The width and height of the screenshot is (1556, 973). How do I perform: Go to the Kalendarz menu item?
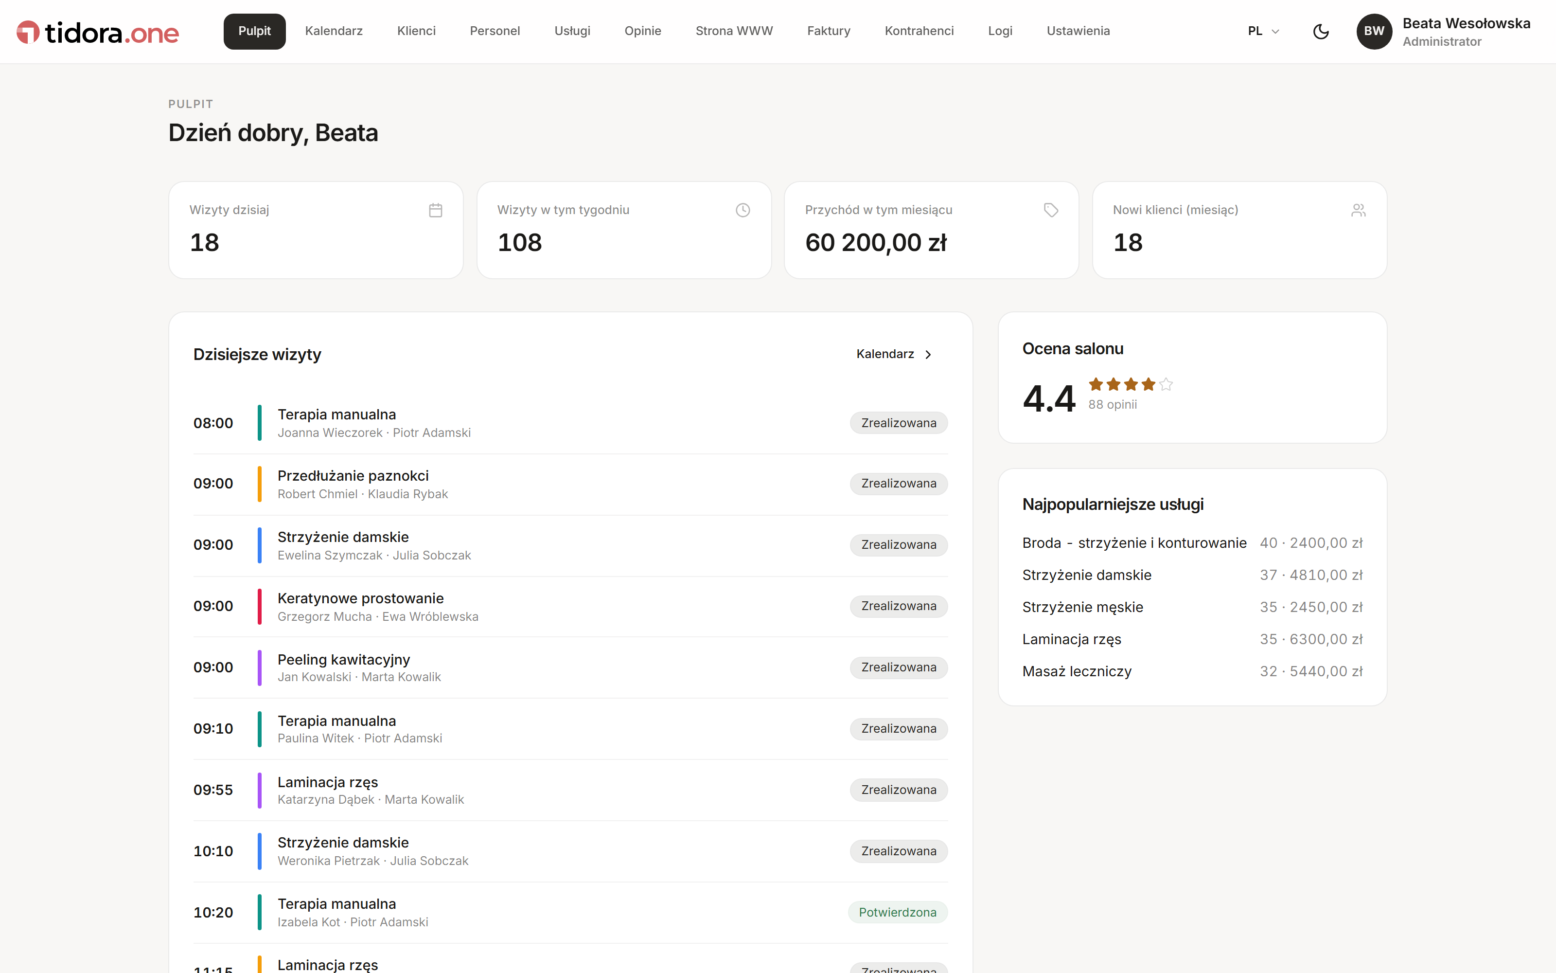(x=334, y=32)
